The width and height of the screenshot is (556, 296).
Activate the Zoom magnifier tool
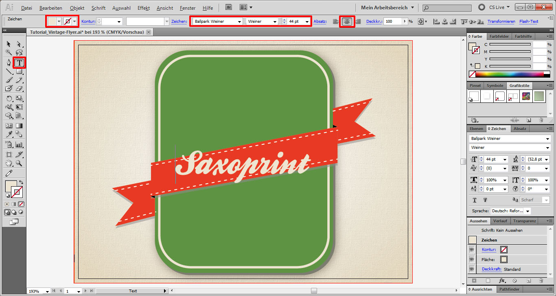pos(19,163)
